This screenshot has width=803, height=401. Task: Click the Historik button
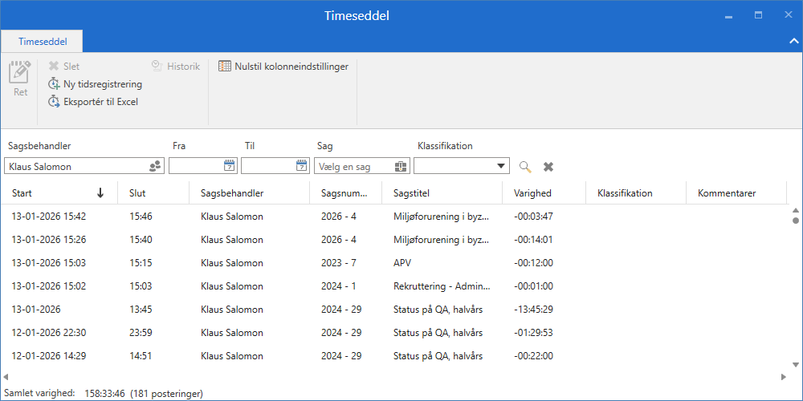(x=175, y=67)
